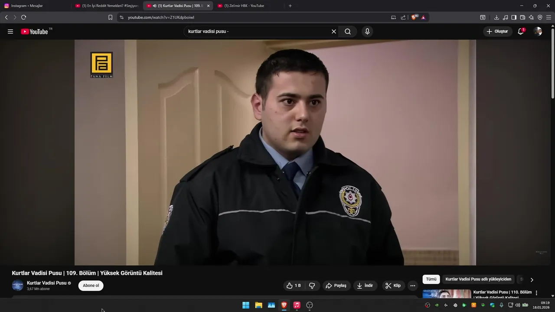Click the video player to pause
The height and width of the screenshot is (312, 555).
(x=275, y=153)
